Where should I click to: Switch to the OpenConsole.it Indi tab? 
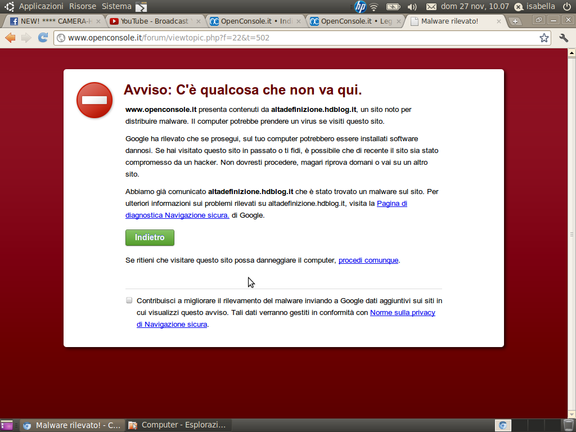coord(255,21)
